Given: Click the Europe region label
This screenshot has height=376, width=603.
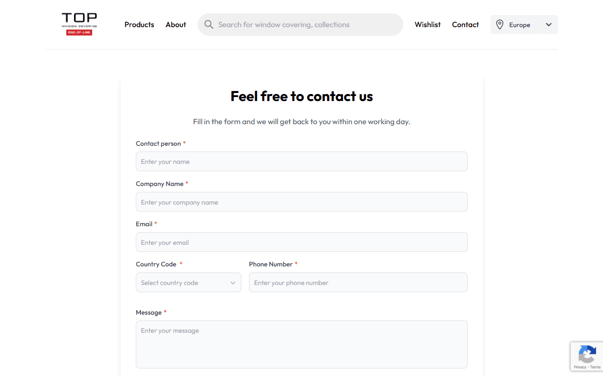Looking at the screenshot, I should (520, 25).
